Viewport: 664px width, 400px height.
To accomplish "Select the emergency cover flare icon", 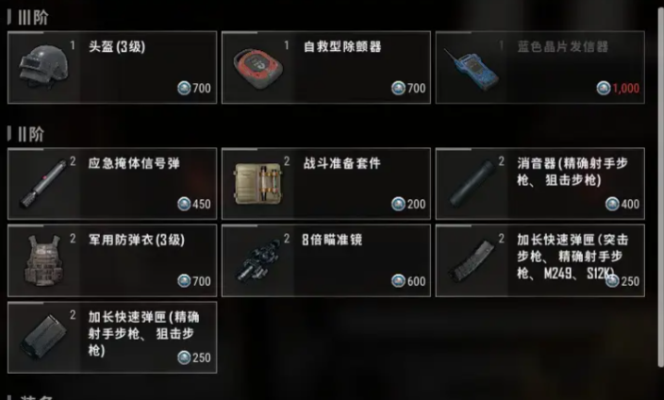I will [43, 185].
